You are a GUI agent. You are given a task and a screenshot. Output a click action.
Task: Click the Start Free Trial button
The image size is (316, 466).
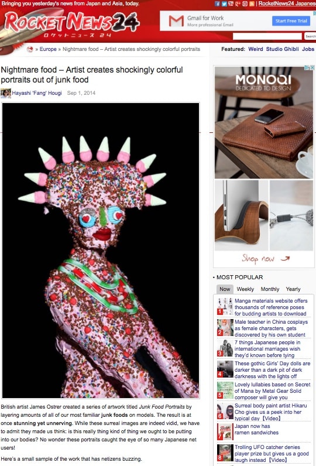coord(291,21)
